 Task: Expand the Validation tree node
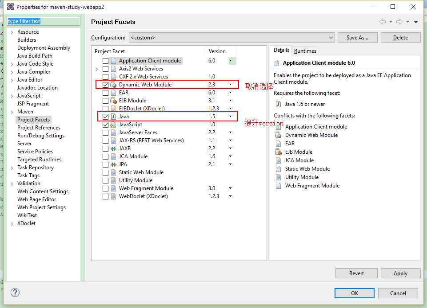click(12, 184)
